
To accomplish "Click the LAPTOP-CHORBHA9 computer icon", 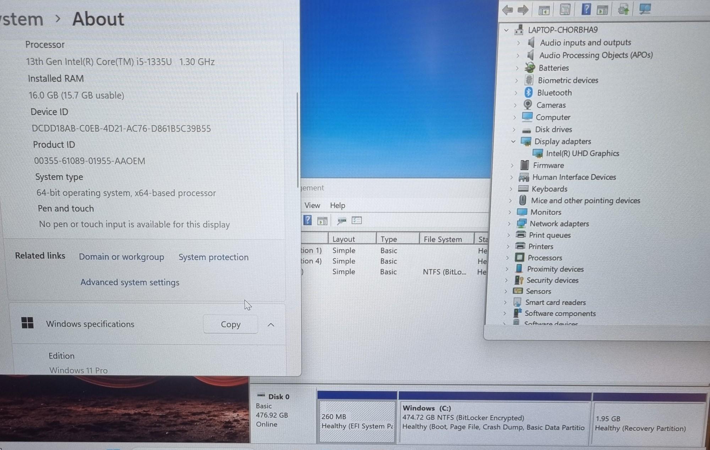I will click(519, 29).
